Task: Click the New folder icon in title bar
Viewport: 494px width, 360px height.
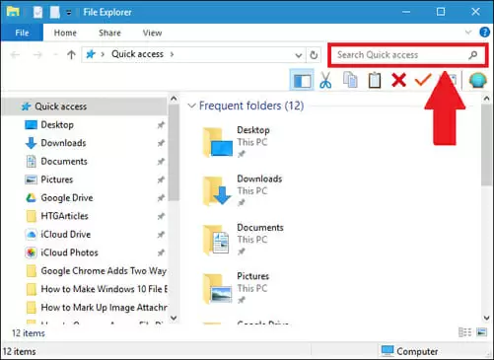Action: [54, 13]
